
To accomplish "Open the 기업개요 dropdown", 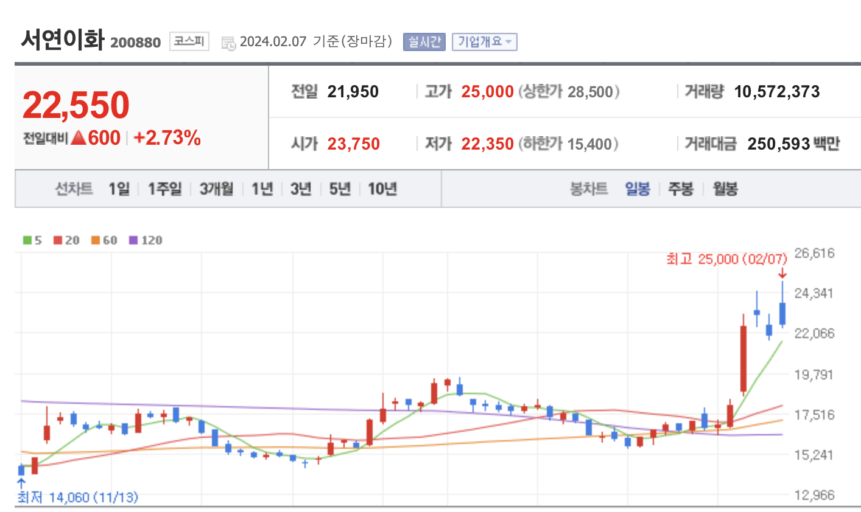I will tap(484, 41).
